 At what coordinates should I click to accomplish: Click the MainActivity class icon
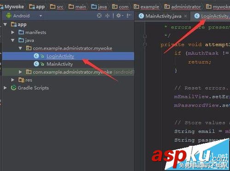(x=36, y=64)
